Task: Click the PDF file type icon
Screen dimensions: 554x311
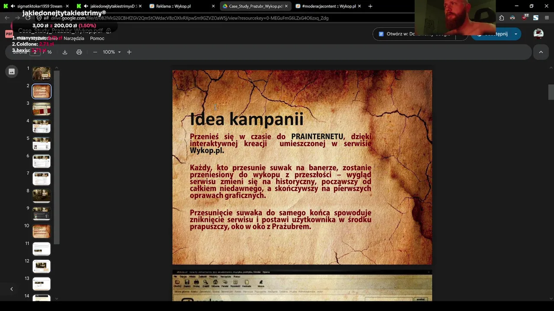Action: [x=9, y=34]
